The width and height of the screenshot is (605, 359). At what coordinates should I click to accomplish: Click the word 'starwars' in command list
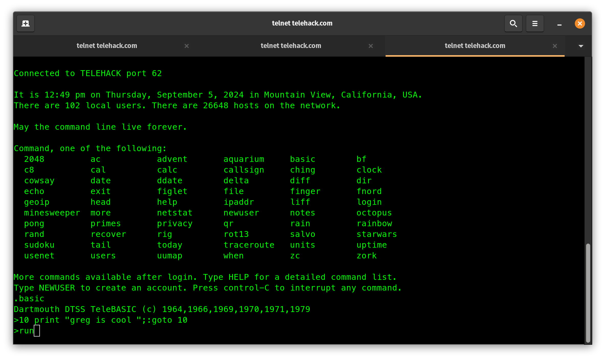pos(377,234)
